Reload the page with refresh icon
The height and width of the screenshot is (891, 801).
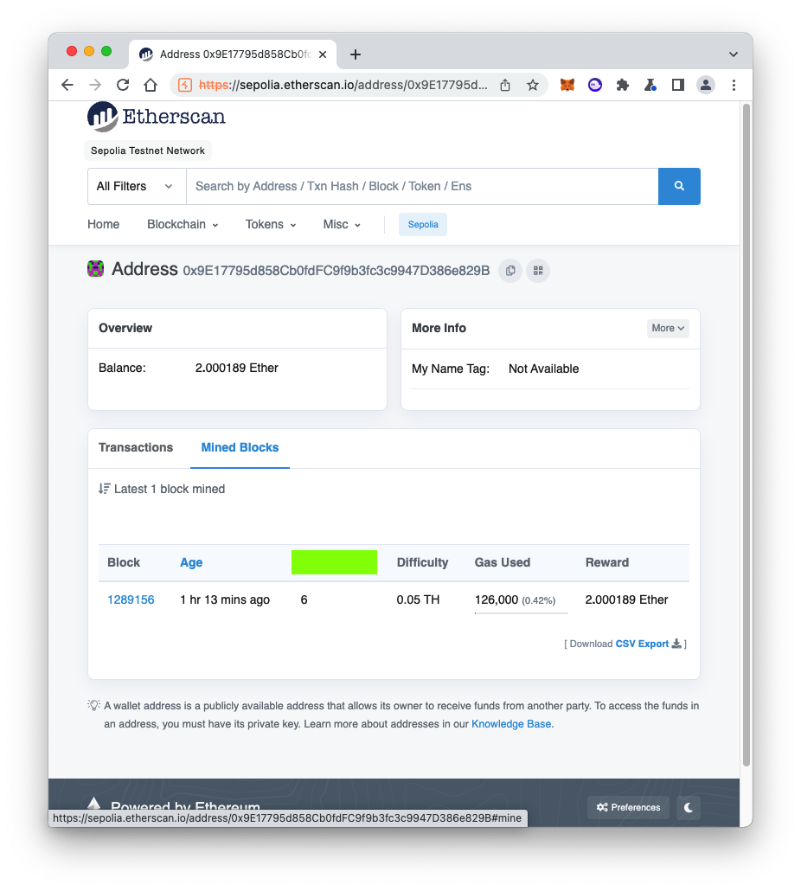pyautogui.click(x=123, y=86)
